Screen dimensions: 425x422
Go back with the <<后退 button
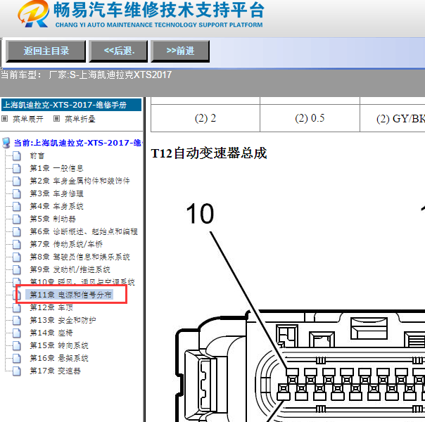coord(118,51)
